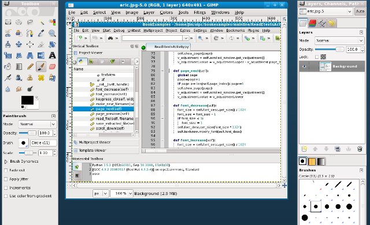Open the Filters menu

(199, 13)
